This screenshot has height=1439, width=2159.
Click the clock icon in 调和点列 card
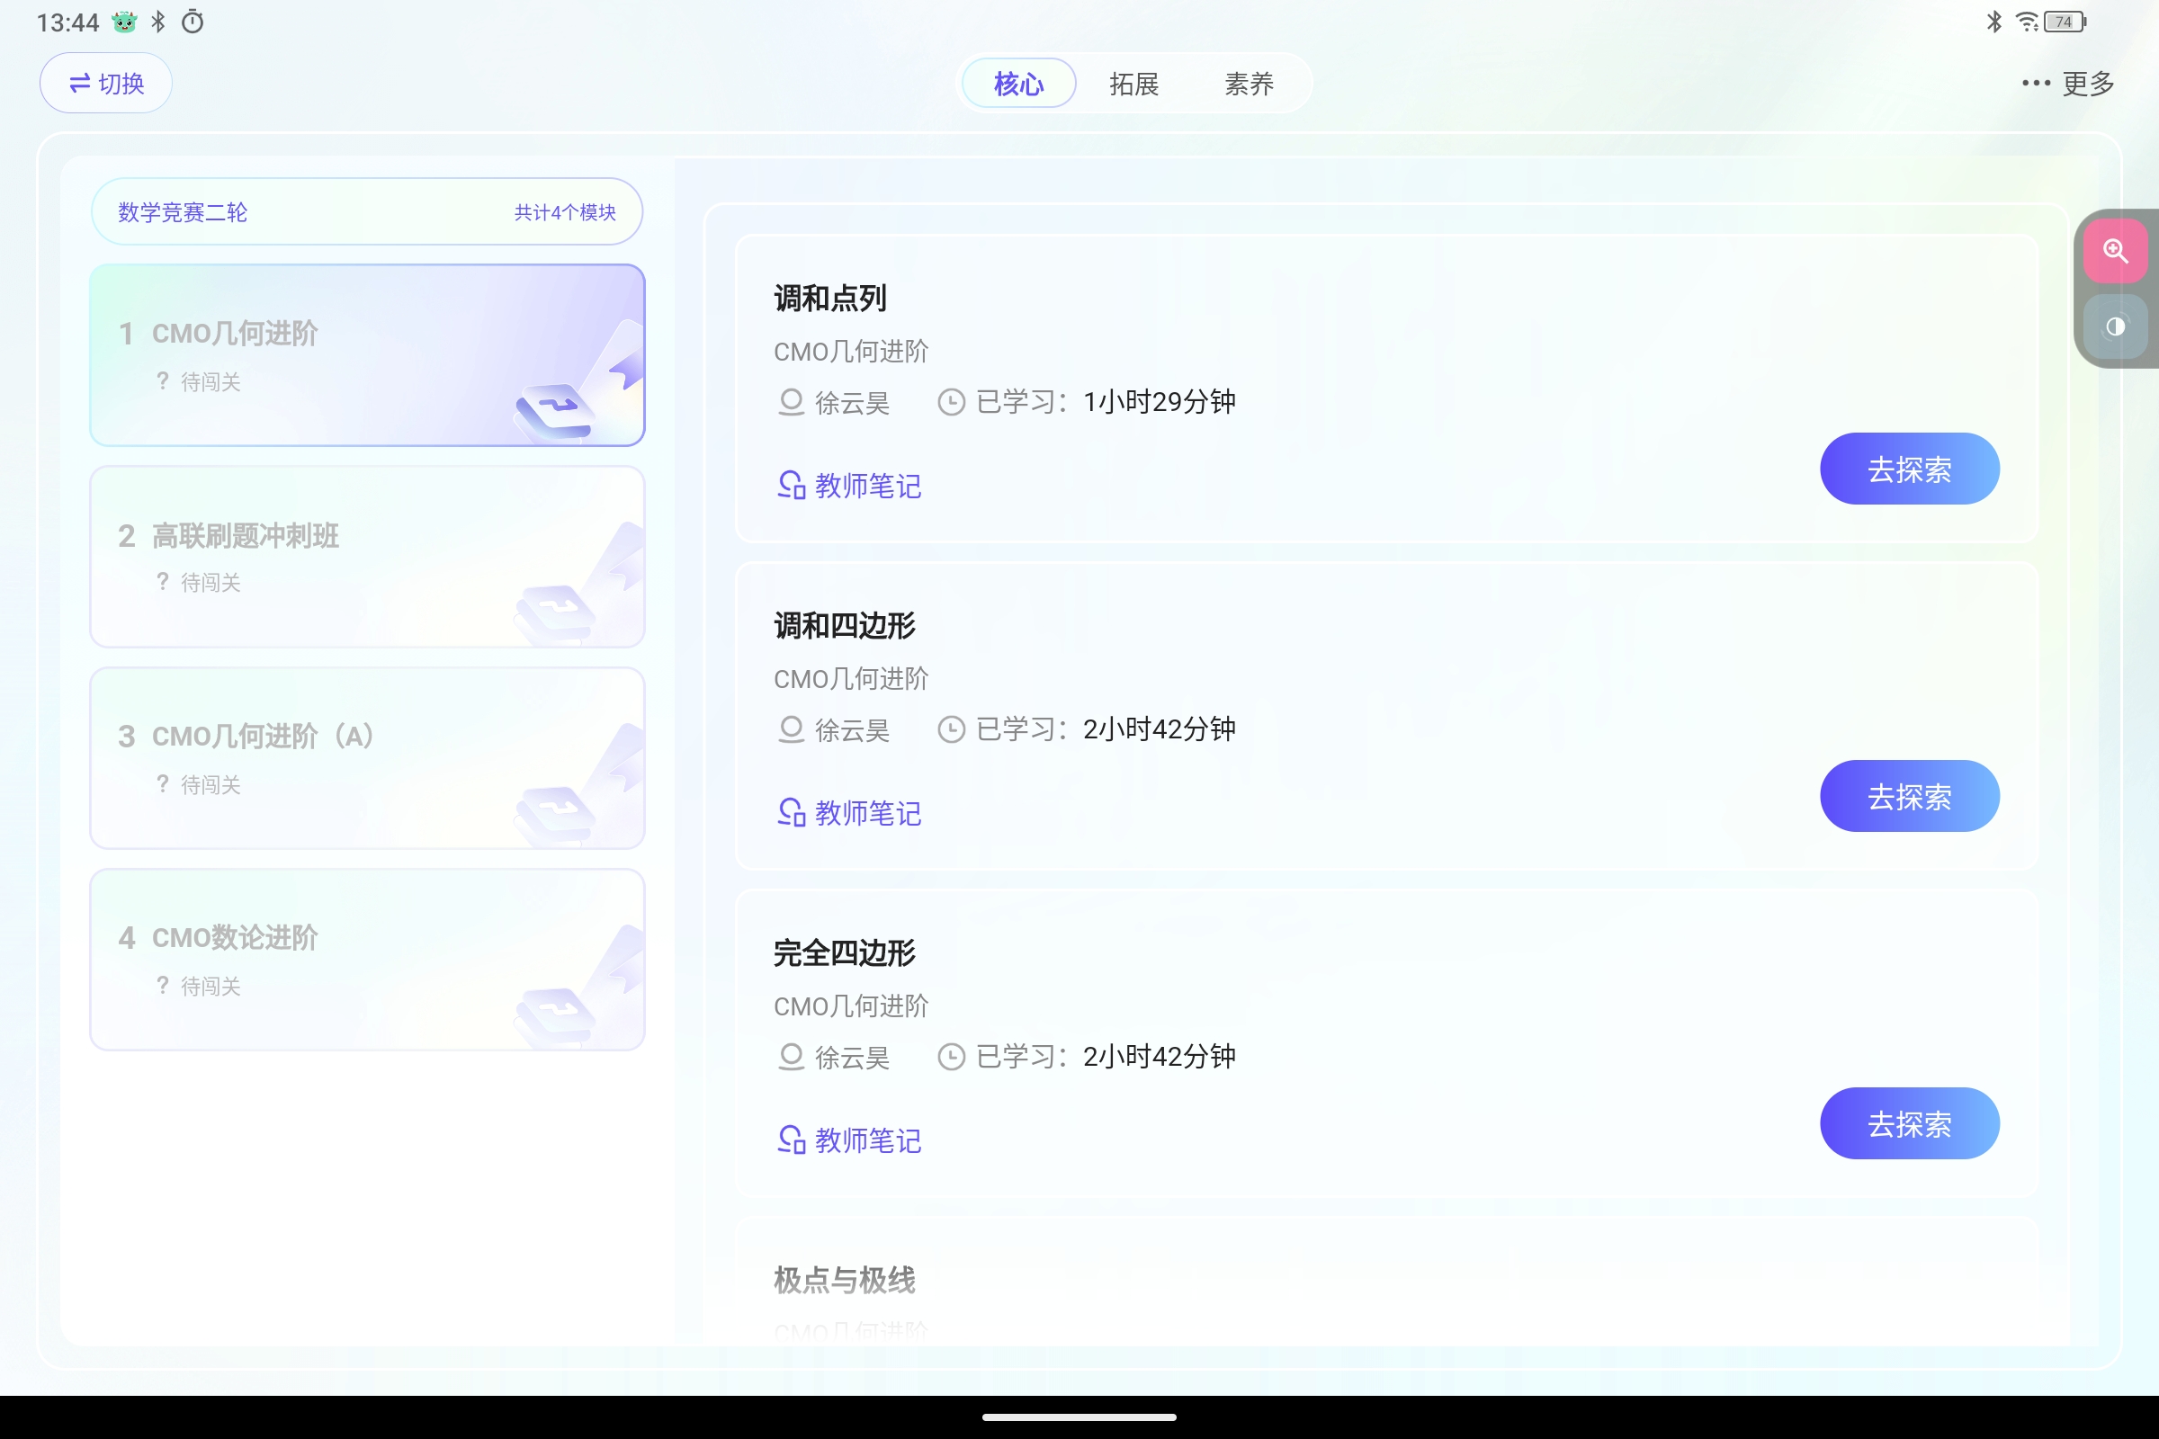coord(951,402)
